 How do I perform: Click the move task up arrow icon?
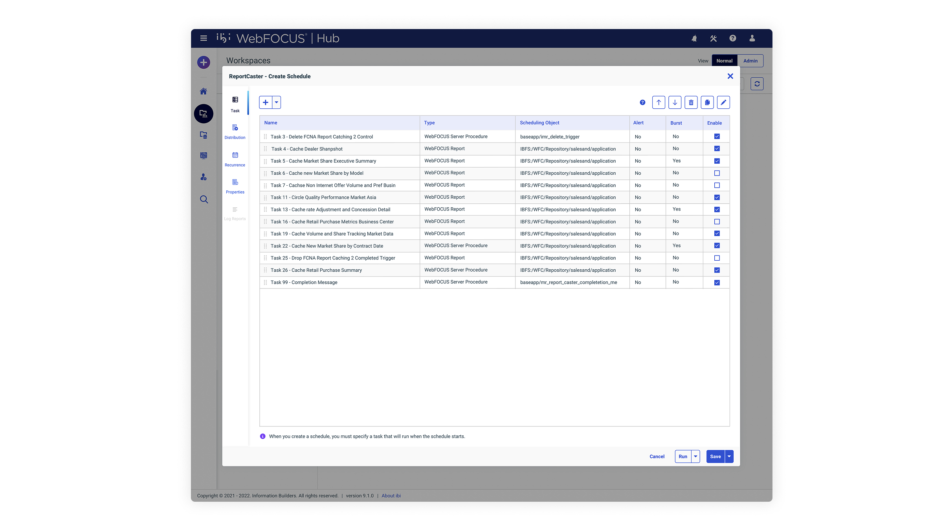659,102
